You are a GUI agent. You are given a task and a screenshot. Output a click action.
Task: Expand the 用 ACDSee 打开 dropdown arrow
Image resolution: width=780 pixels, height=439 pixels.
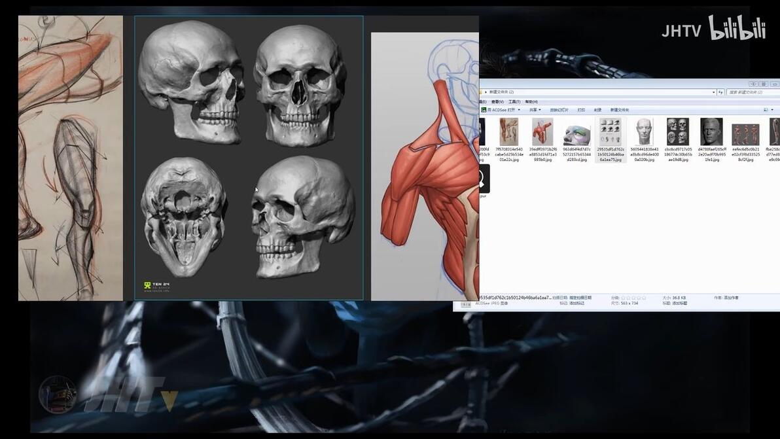(x=519, y=109)
